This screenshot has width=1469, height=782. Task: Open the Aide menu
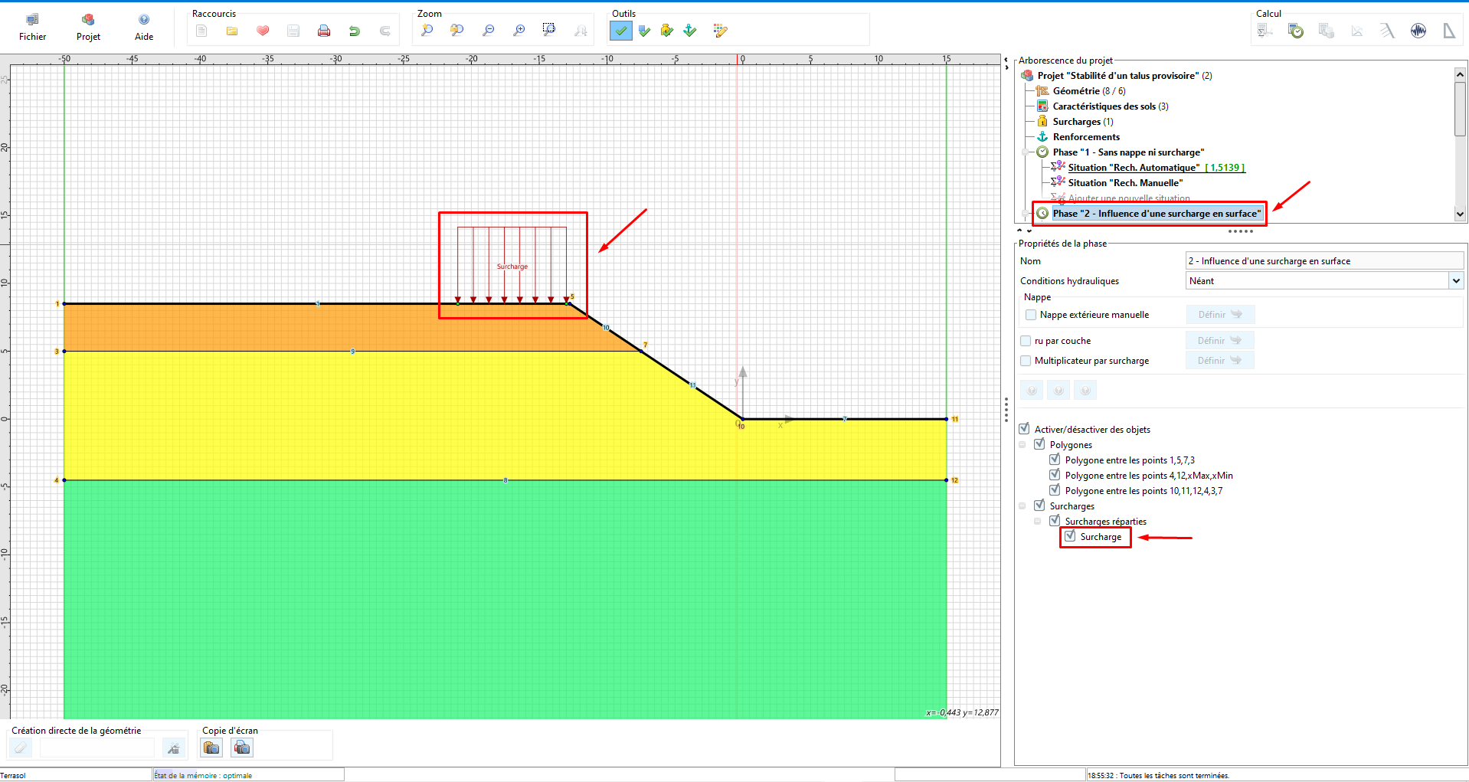[x=144, y=27]
